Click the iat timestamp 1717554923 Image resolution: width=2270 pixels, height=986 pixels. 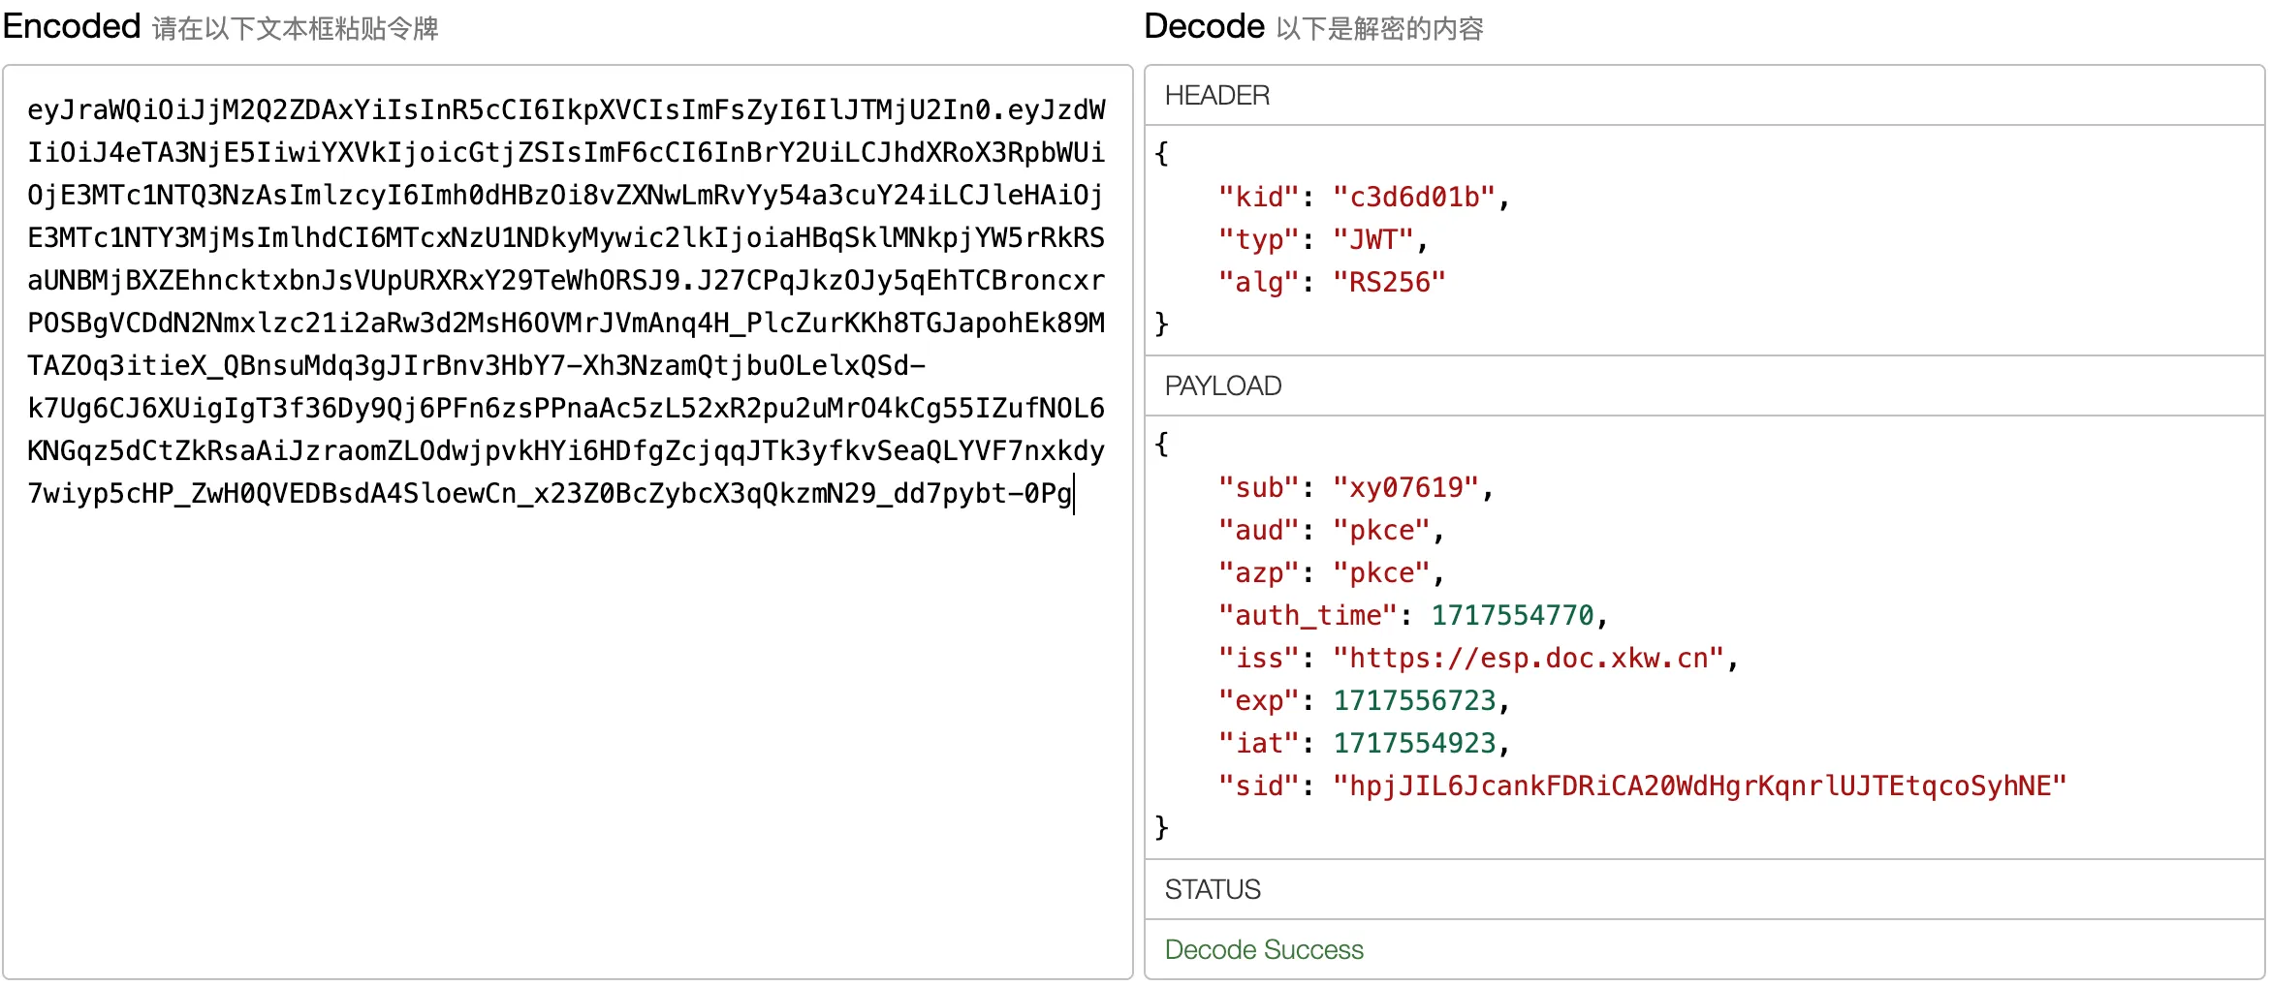pyautogui.click(x=1413, y=744)
